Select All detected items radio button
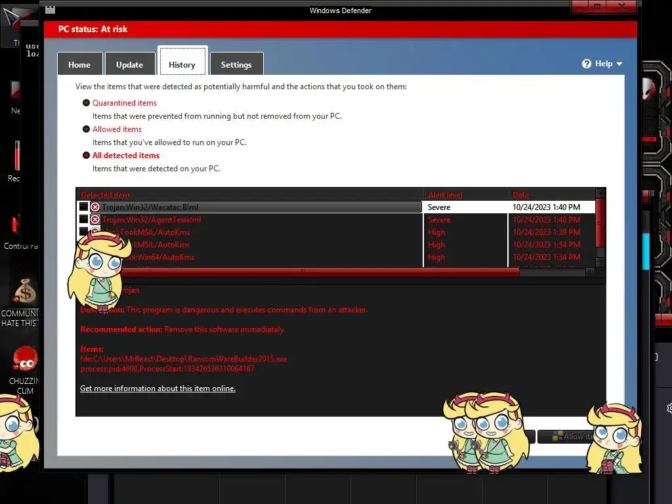The height and width of the screenshot is (504, 672). [86, 155]
